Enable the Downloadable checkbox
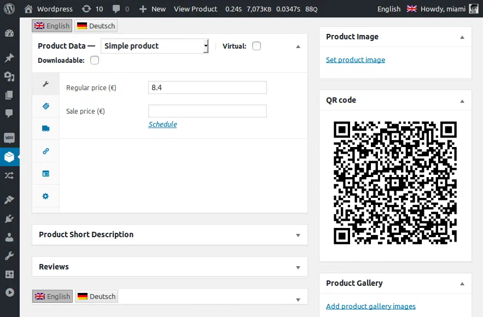The image size is (483, 317). point(95,60)
